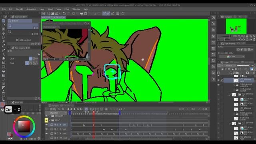Open the Window menu

pyautogui.click(x=76, y=9)
